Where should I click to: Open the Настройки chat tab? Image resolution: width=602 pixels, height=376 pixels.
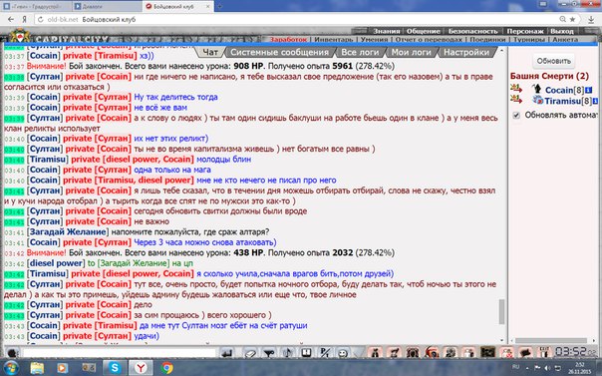click(x=466, y=52)
